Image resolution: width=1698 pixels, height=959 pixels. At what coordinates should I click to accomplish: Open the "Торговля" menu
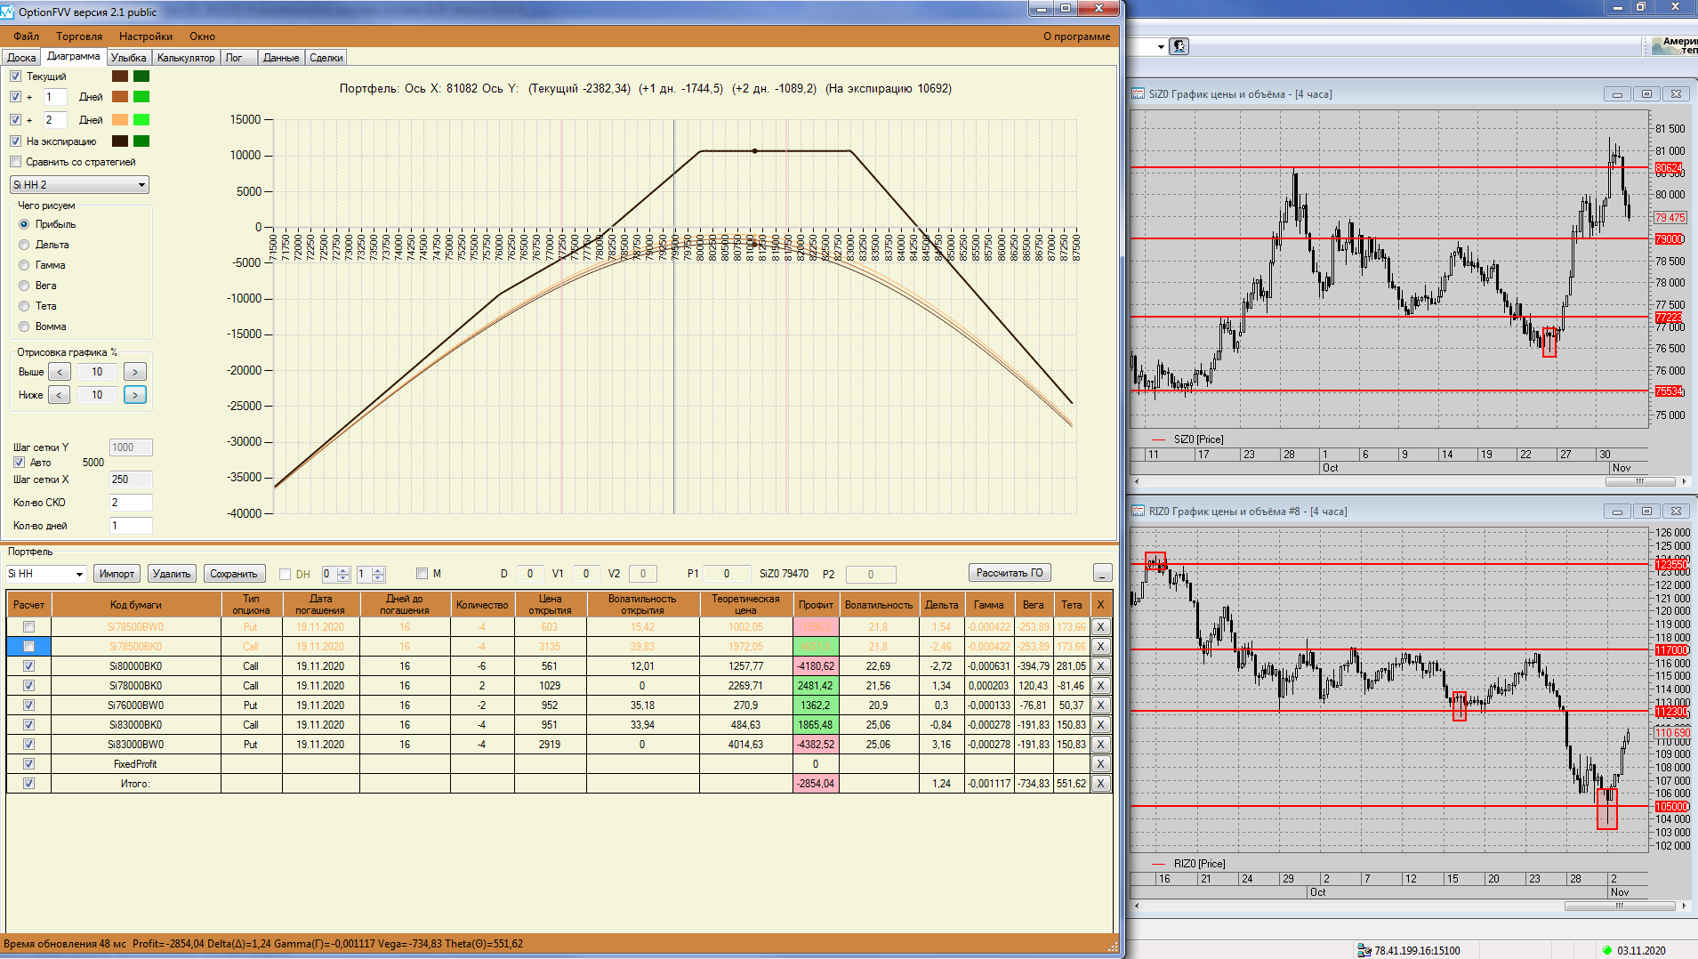pos(79,36)
